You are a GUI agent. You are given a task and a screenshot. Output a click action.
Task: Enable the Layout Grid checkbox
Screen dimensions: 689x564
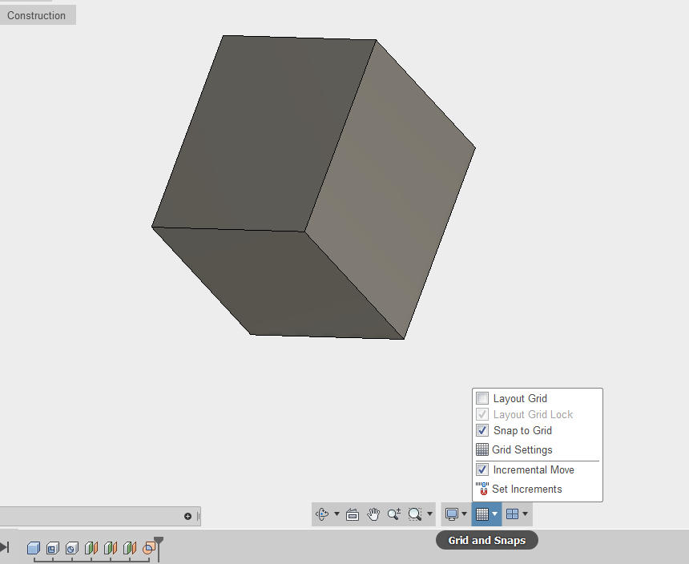[x=482, y=398]
